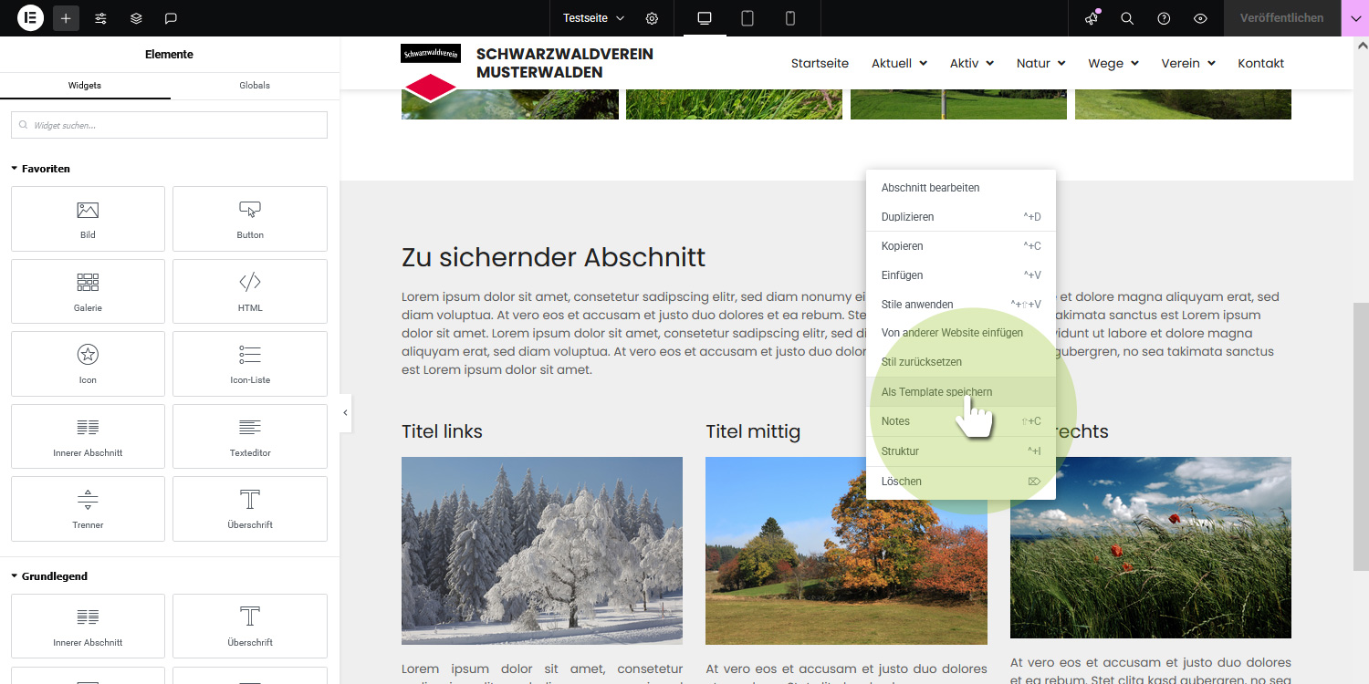Open site settings sliders icon
The height and width of the screenshot is (684, 1369).
click(x=101, y=18)
